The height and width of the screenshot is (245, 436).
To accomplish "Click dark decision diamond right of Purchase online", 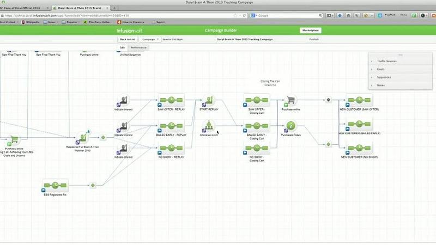I will click(329, 100).
